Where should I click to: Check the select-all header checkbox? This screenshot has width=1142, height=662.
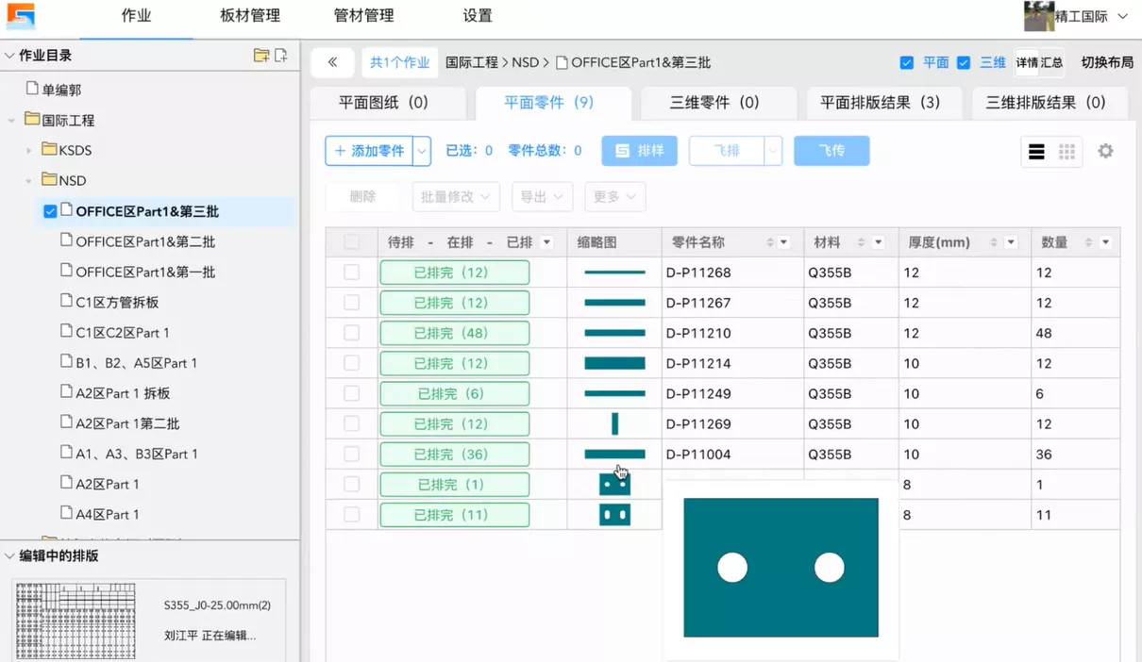point(351,242)
